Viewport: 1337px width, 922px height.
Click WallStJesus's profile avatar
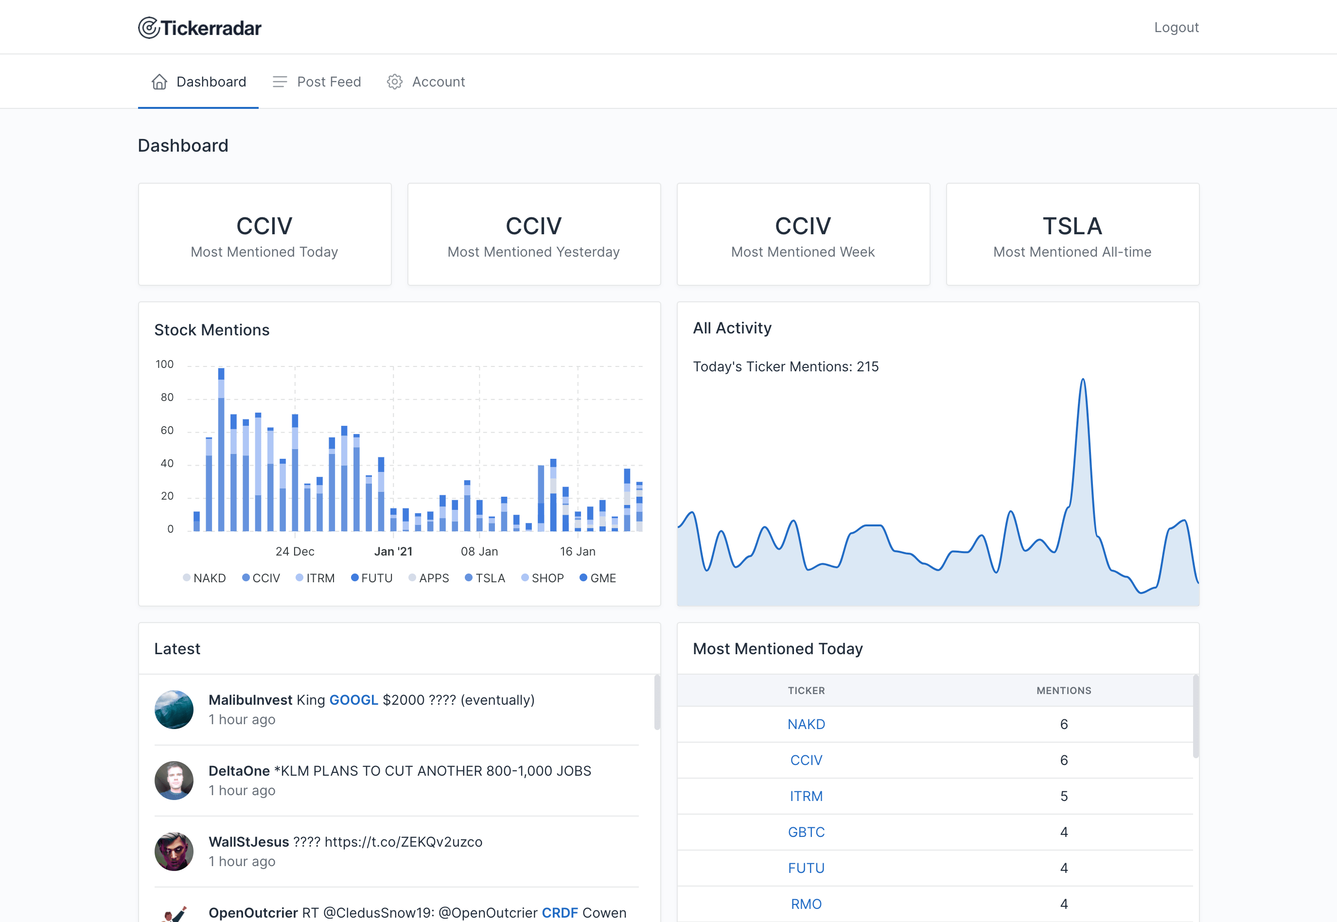coord(174,852)
